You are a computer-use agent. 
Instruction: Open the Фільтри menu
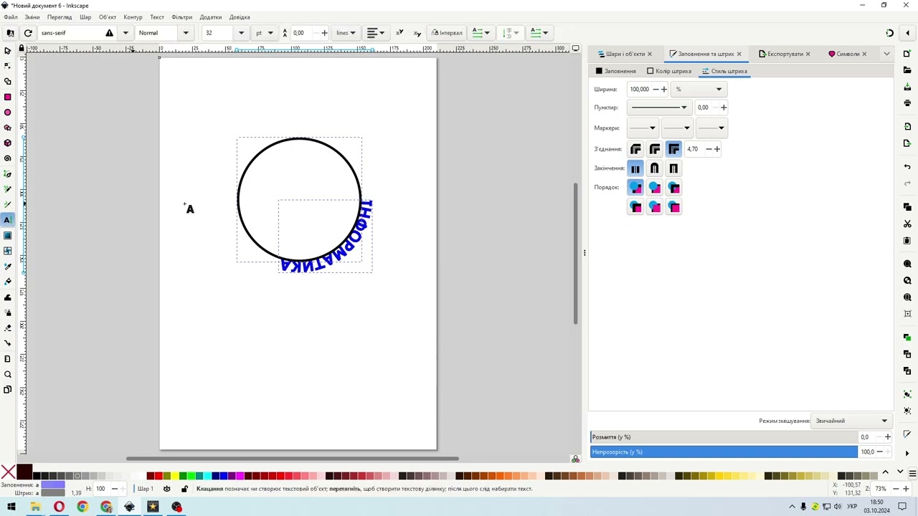(x=181, y=17)
